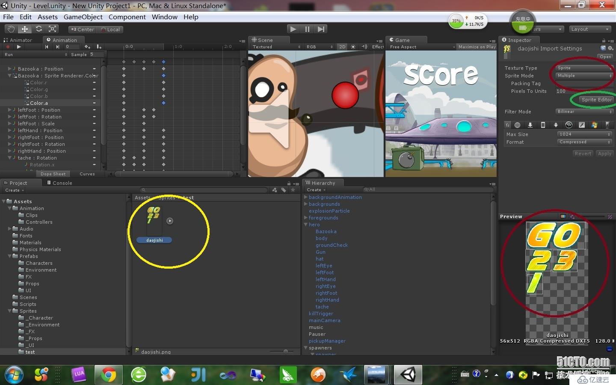Image resolution: width=616 pixels, height=385 pixels.
Task: Click the Apply button
Action: tap(604, 154)
